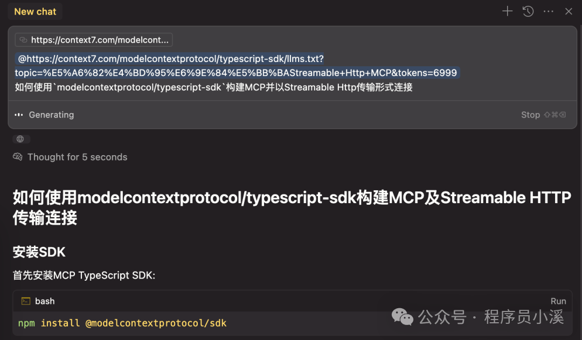Click Run to execute the npm command
Viewport: 582px width, 340px height.
tap(558, 301)
